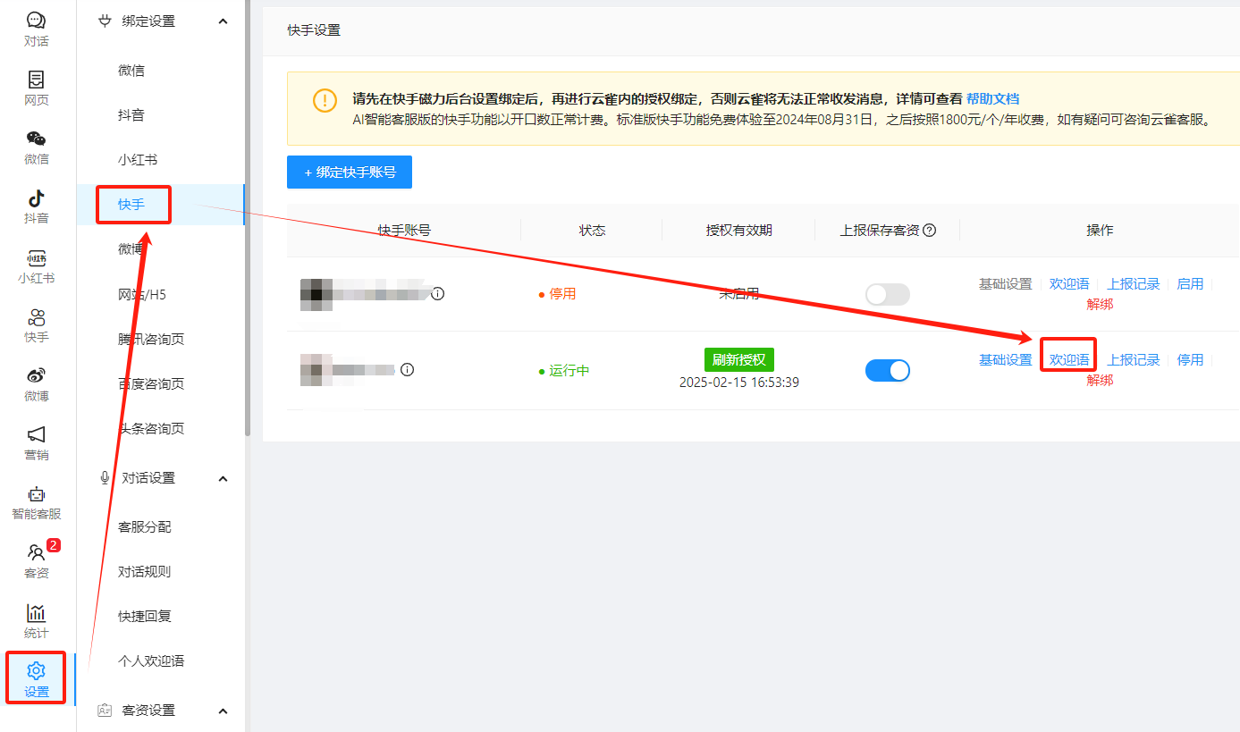The image size is (1240, 732).
Task: Open 客资 panel showing the red badge
Action: (x=36, y=560)
